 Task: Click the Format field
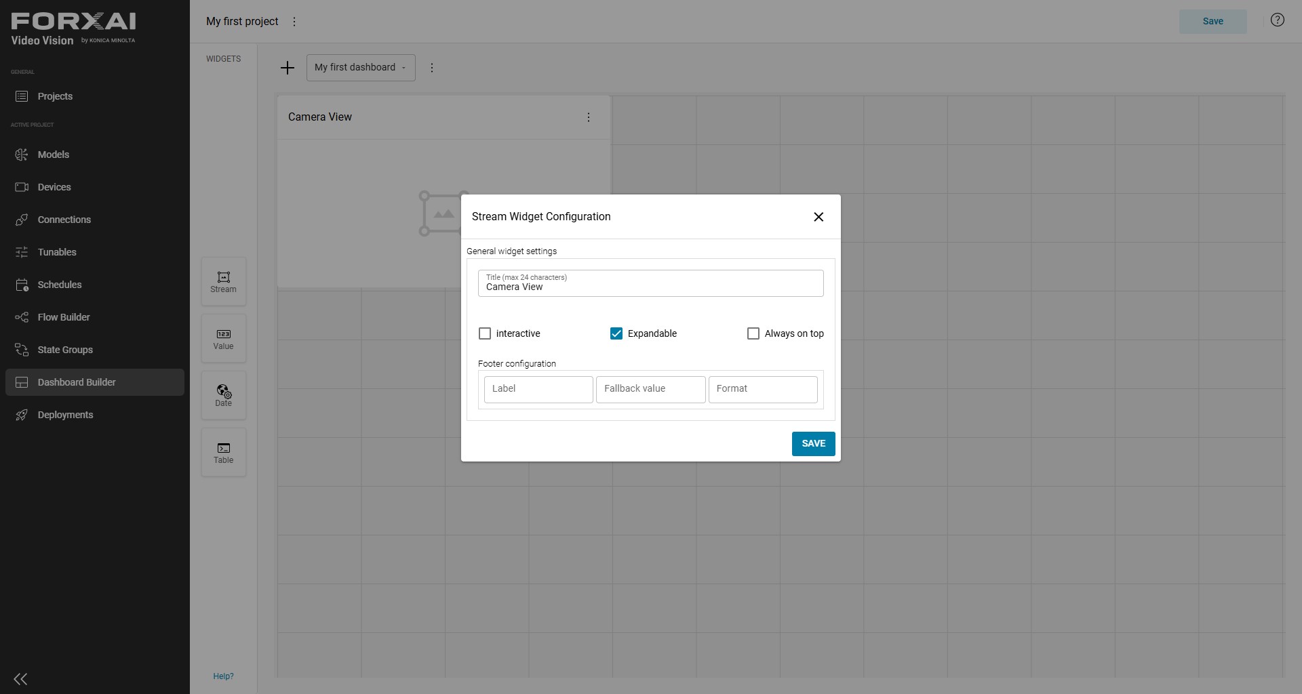(763, 390)
